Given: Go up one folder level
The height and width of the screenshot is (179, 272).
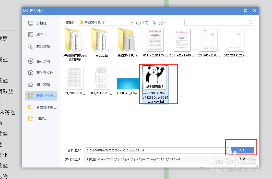Looking at the screenshot, I should pyautogui.click(x=146, y=23).
